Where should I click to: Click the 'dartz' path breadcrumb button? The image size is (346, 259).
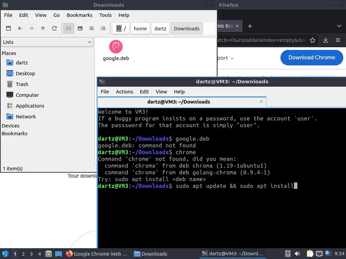click(x=160, y=28)
